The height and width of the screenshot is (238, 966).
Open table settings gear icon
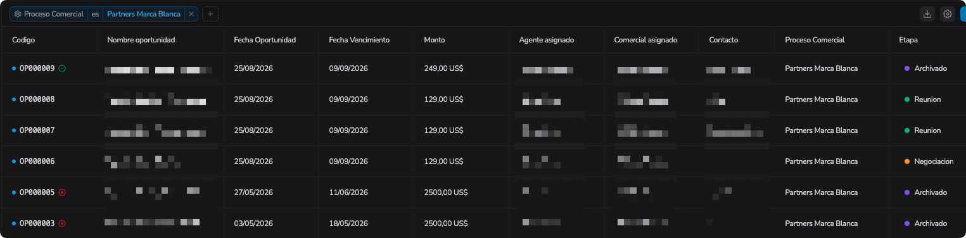(x=948, y=14)
